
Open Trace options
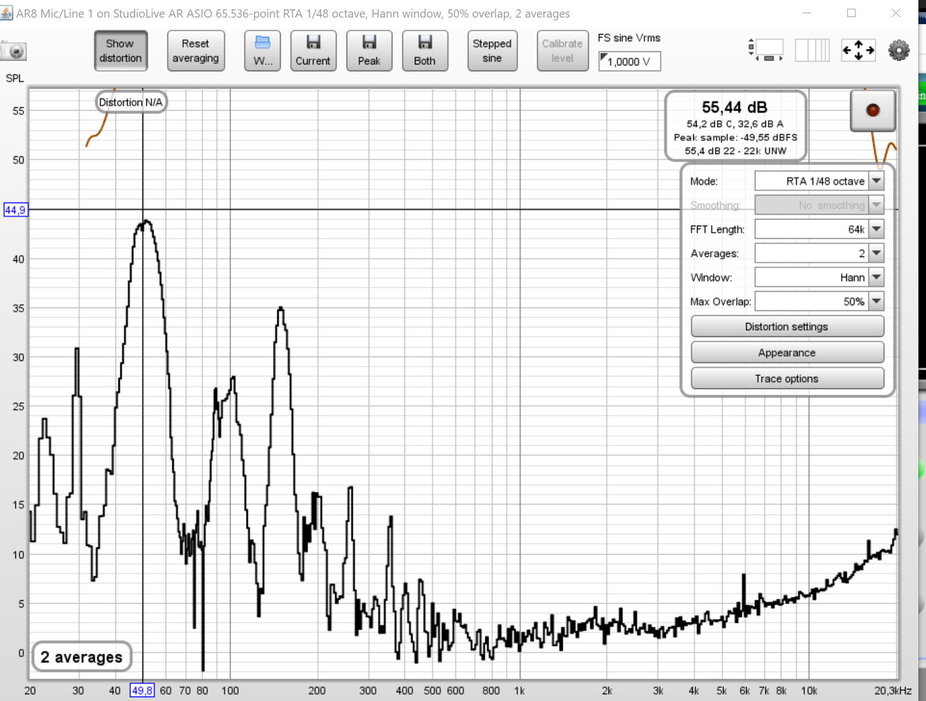click(x=787, y=379)
